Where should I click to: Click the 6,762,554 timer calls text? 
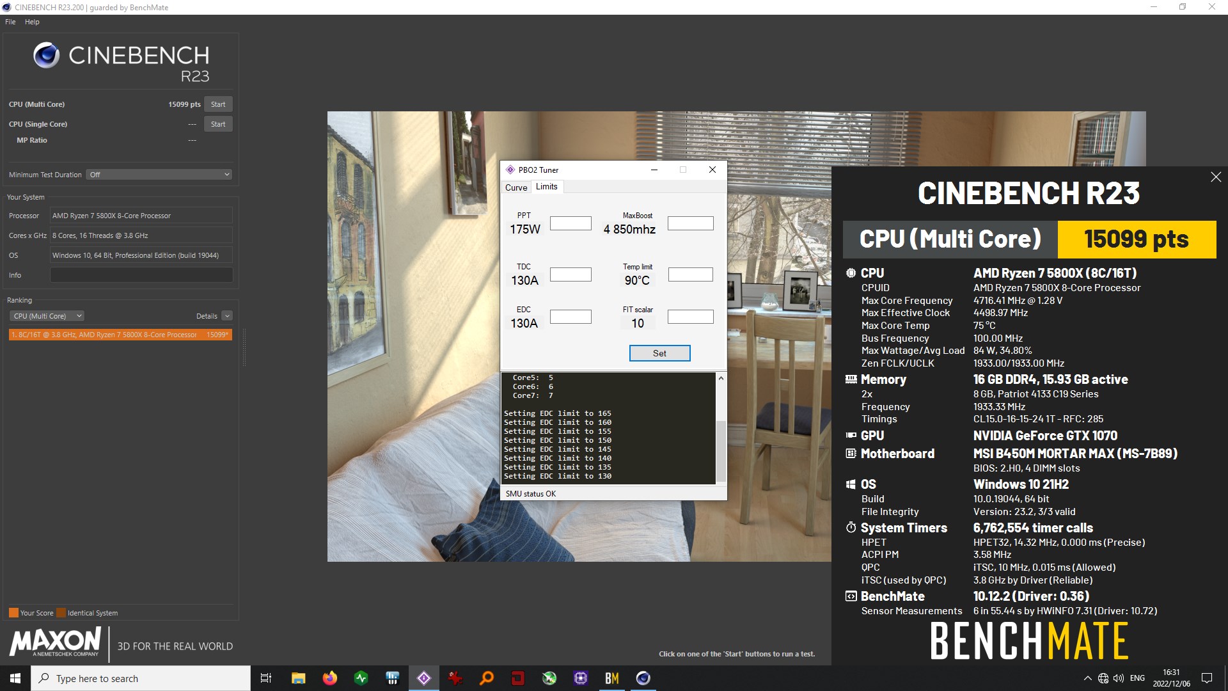[1033, 528]
